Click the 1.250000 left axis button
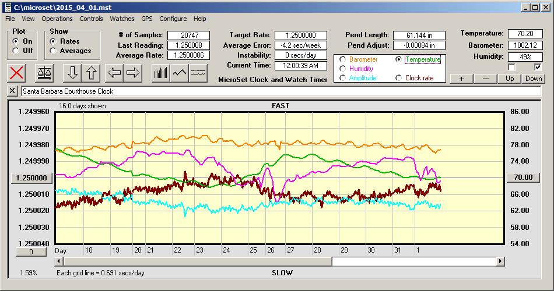Screen dimensions: 554x291 [32, 178]
